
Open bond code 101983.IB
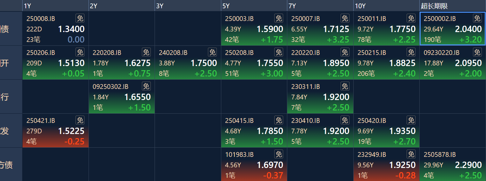[x=239, y=155]
